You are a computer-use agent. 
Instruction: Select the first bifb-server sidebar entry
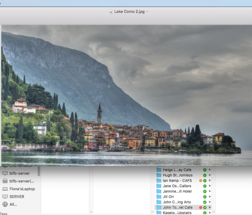(19, 173)
